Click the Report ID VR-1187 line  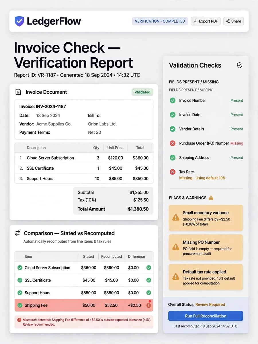coord(77,75)
